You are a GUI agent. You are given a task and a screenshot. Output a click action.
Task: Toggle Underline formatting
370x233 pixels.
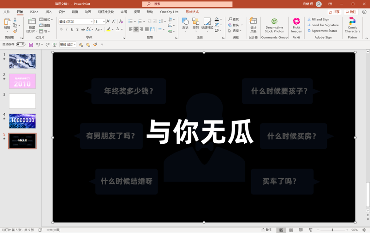click(x=72, y=29)
